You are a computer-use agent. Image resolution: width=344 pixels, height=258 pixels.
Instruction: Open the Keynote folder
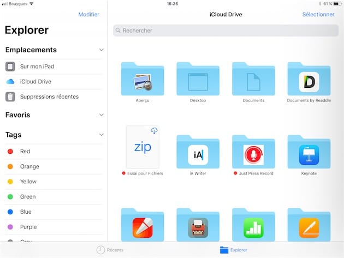(x=309, y=152)
